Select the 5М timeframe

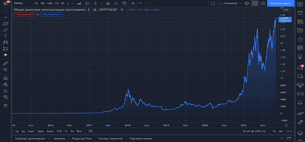point(43,3)
